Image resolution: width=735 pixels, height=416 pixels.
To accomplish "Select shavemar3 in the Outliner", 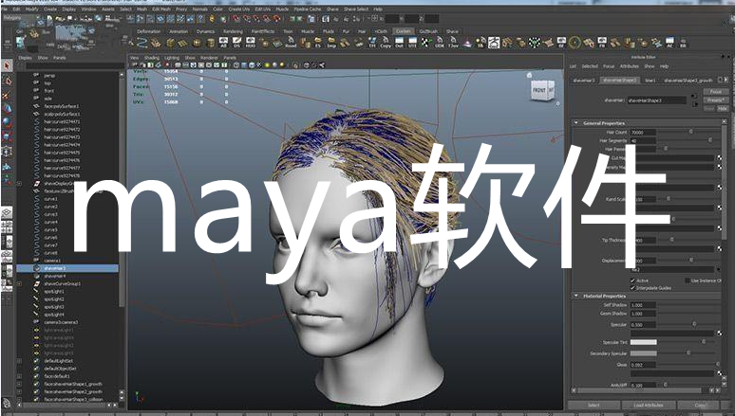I will pyautogui.click(x=67, y=268).
